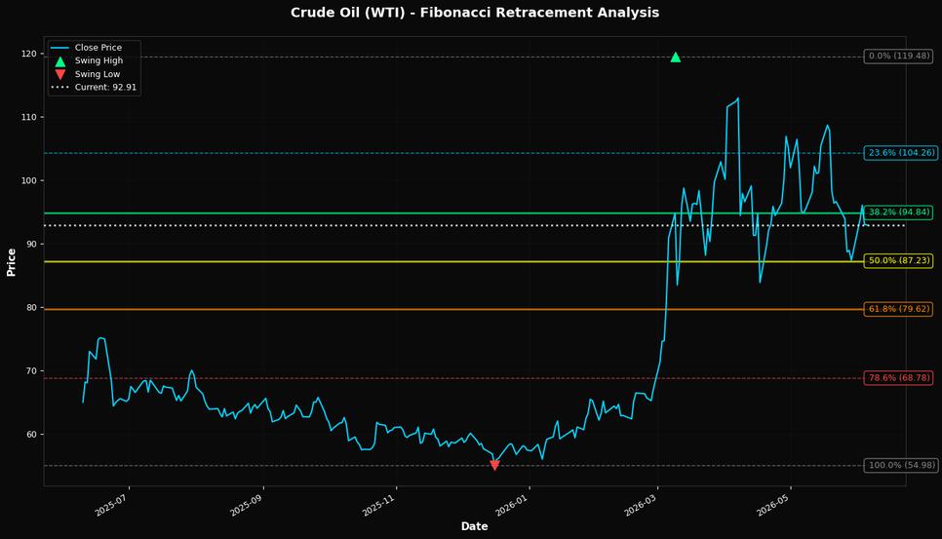Viewport: 942px width, 539px height.
Task: Click the 50.0% (87.23) Fibonacci label
Action: (x=899, y=261)
